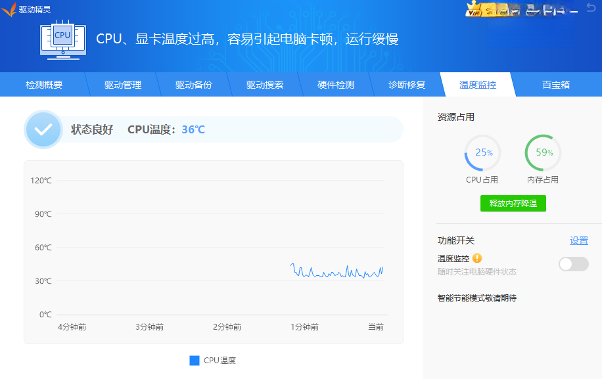Click the 驱动精灵 logo icon
Image resolution: width=602 pixels, height=379 pixels.
[9, 10]
